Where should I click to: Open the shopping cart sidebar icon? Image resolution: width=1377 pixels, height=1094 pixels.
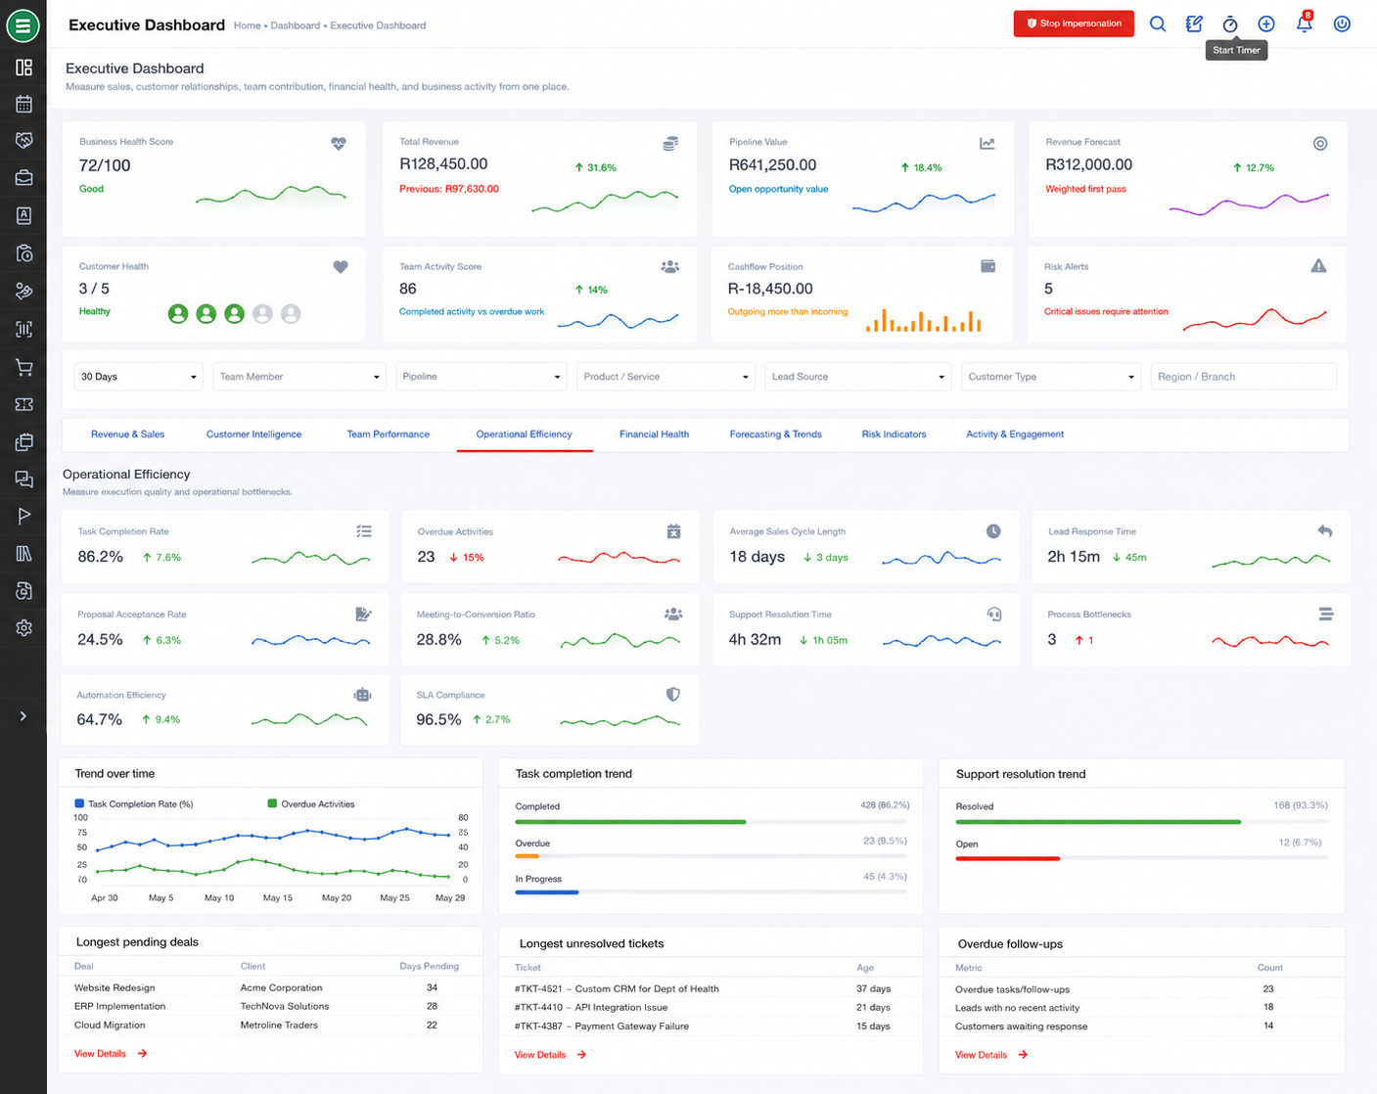click(x=23, y=368)
